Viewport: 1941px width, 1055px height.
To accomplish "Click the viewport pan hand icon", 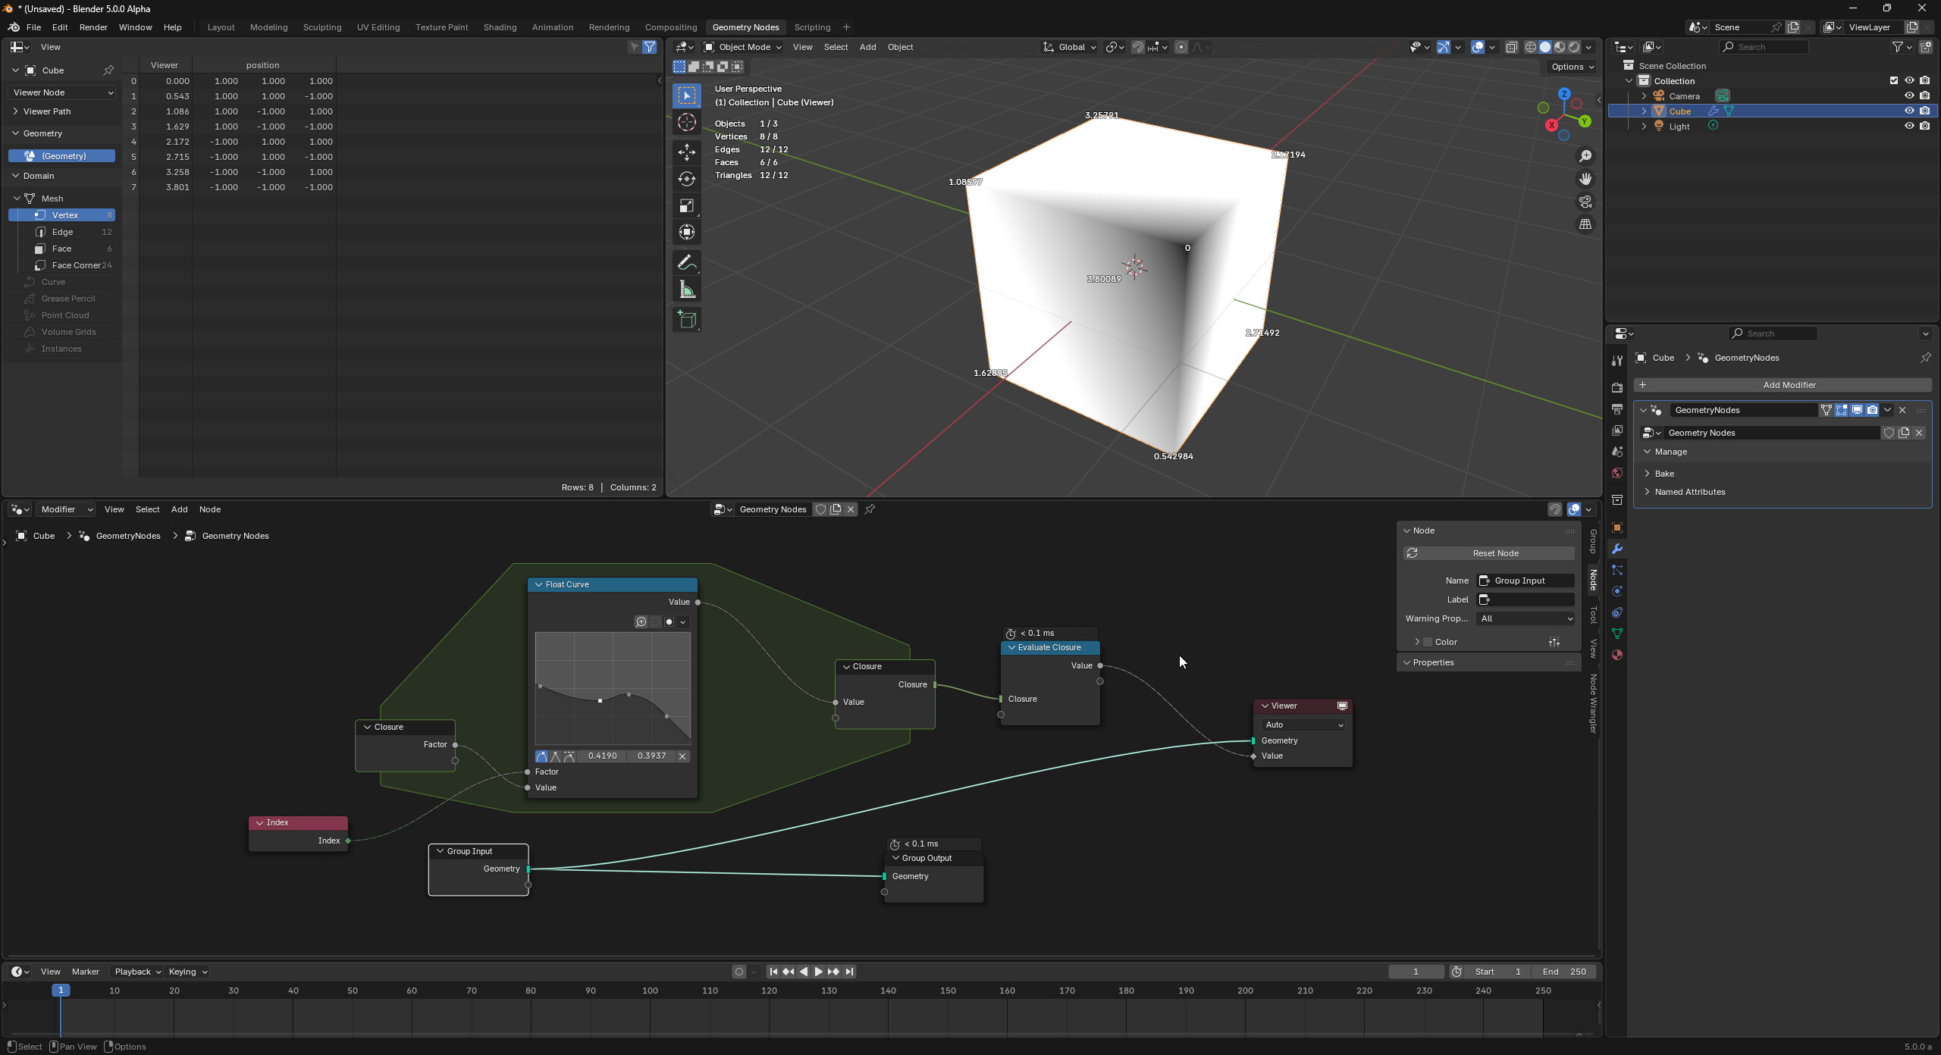I will 1585,179.
